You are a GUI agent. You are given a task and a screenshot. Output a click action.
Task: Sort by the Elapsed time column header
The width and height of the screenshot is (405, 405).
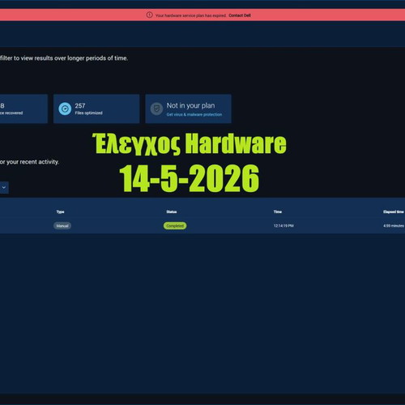pos(394,211)
